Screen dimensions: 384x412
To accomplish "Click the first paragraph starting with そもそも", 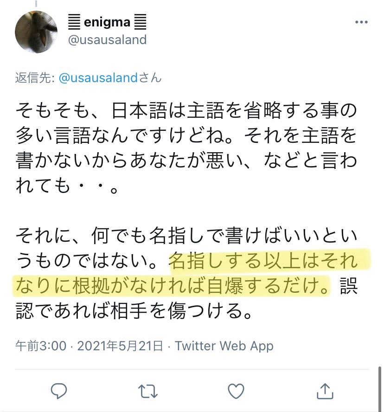I will pos(186,148).
